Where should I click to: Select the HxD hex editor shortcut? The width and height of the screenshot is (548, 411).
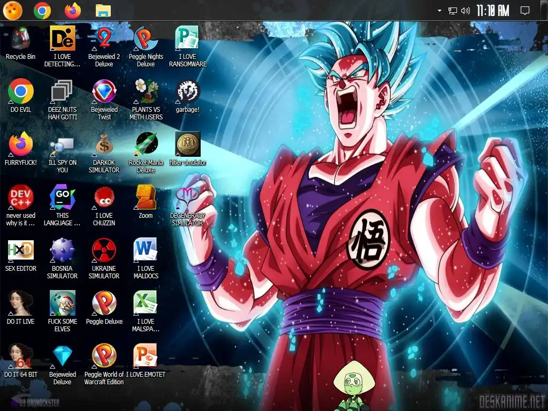[x=21, y=255]
